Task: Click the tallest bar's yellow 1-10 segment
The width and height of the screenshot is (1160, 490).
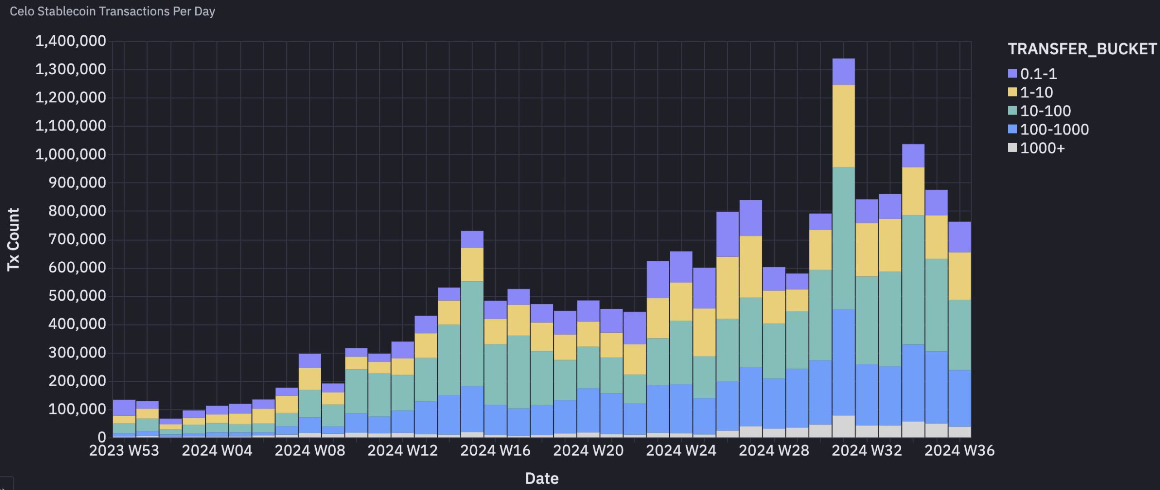Action: [x=844, y=126]
